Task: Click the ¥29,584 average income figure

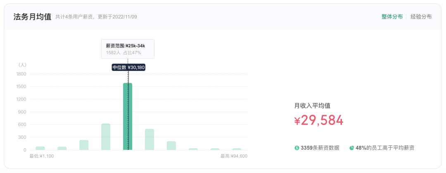Action: coord(319,120)
